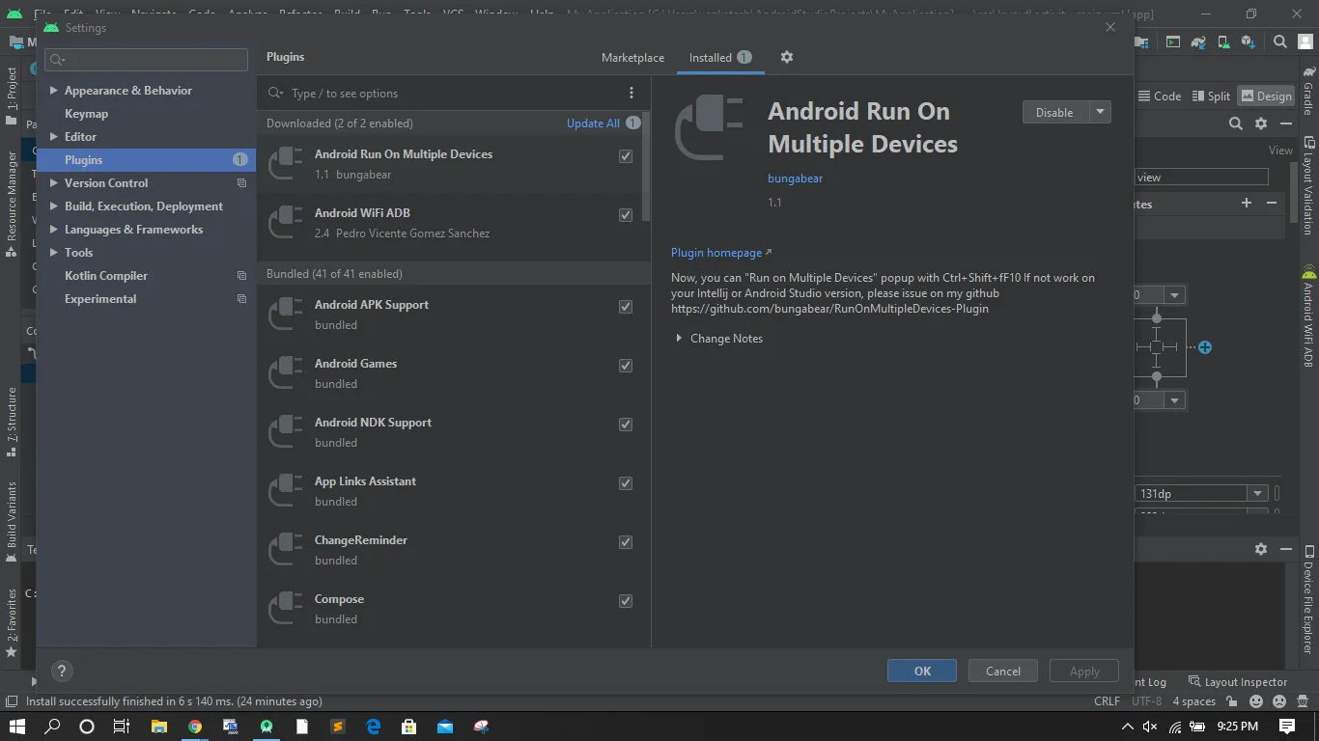Screen dimensions: 1319x741
Task: Click the SDK Manager icon in toolbar
Action: tap(1249, 41)
